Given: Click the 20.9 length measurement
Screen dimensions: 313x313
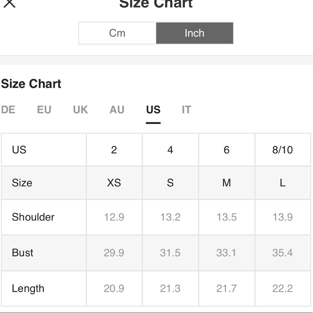Looking at the screenshot, I should coord(114,289).
